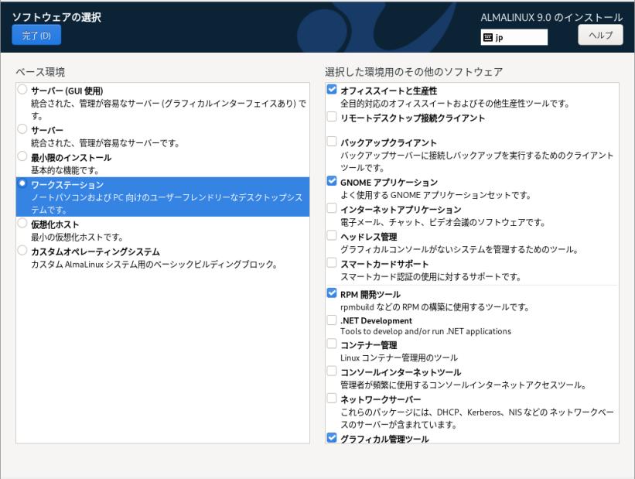Open the ヘルプ help button
This screenshot has height=479, width=635.
[x=600, y=36]
